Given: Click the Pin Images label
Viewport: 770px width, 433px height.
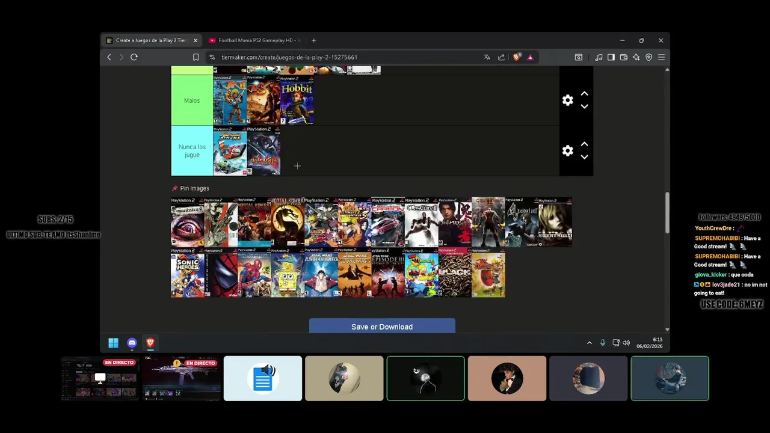Looking at the screenshot, I should click(194, 188).
